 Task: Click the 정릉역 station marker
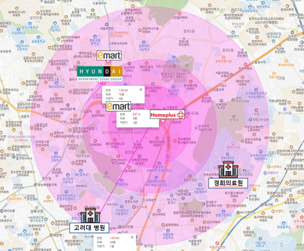click(x=19, y=117)
